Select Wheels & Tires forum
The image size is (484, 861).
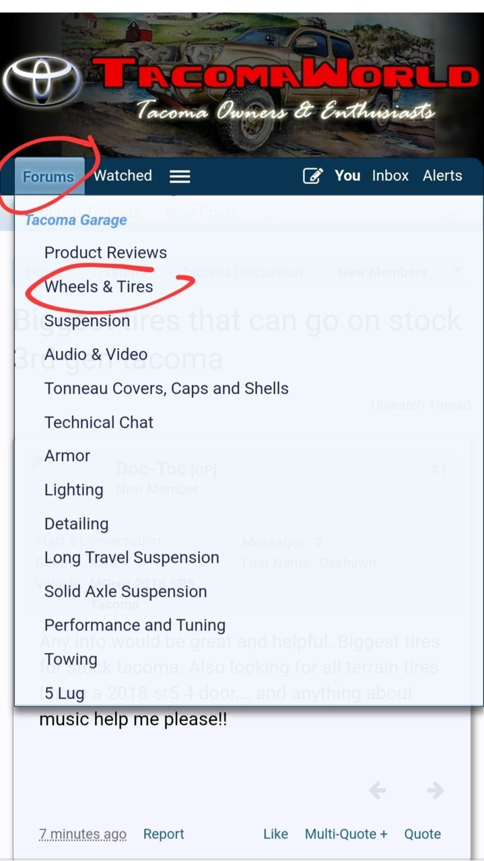point(99,286)
